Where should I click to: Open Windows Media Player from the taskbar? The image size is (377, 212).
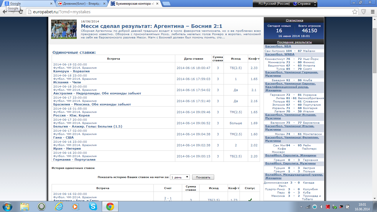click(x=75, y=206)
